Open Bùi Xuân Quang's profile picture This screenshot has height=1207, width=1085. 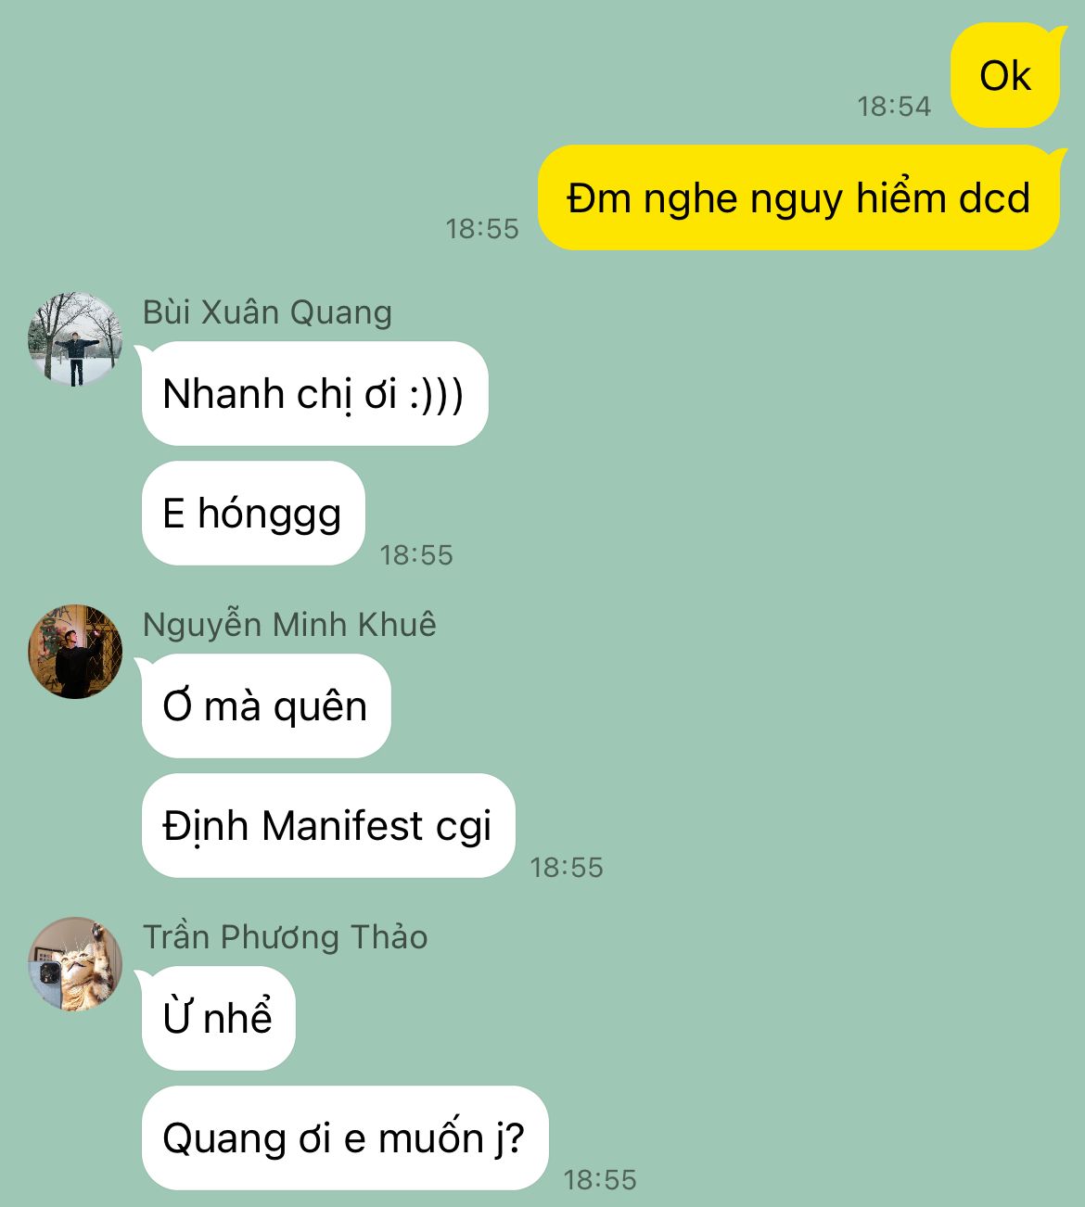tap(75, 339)
